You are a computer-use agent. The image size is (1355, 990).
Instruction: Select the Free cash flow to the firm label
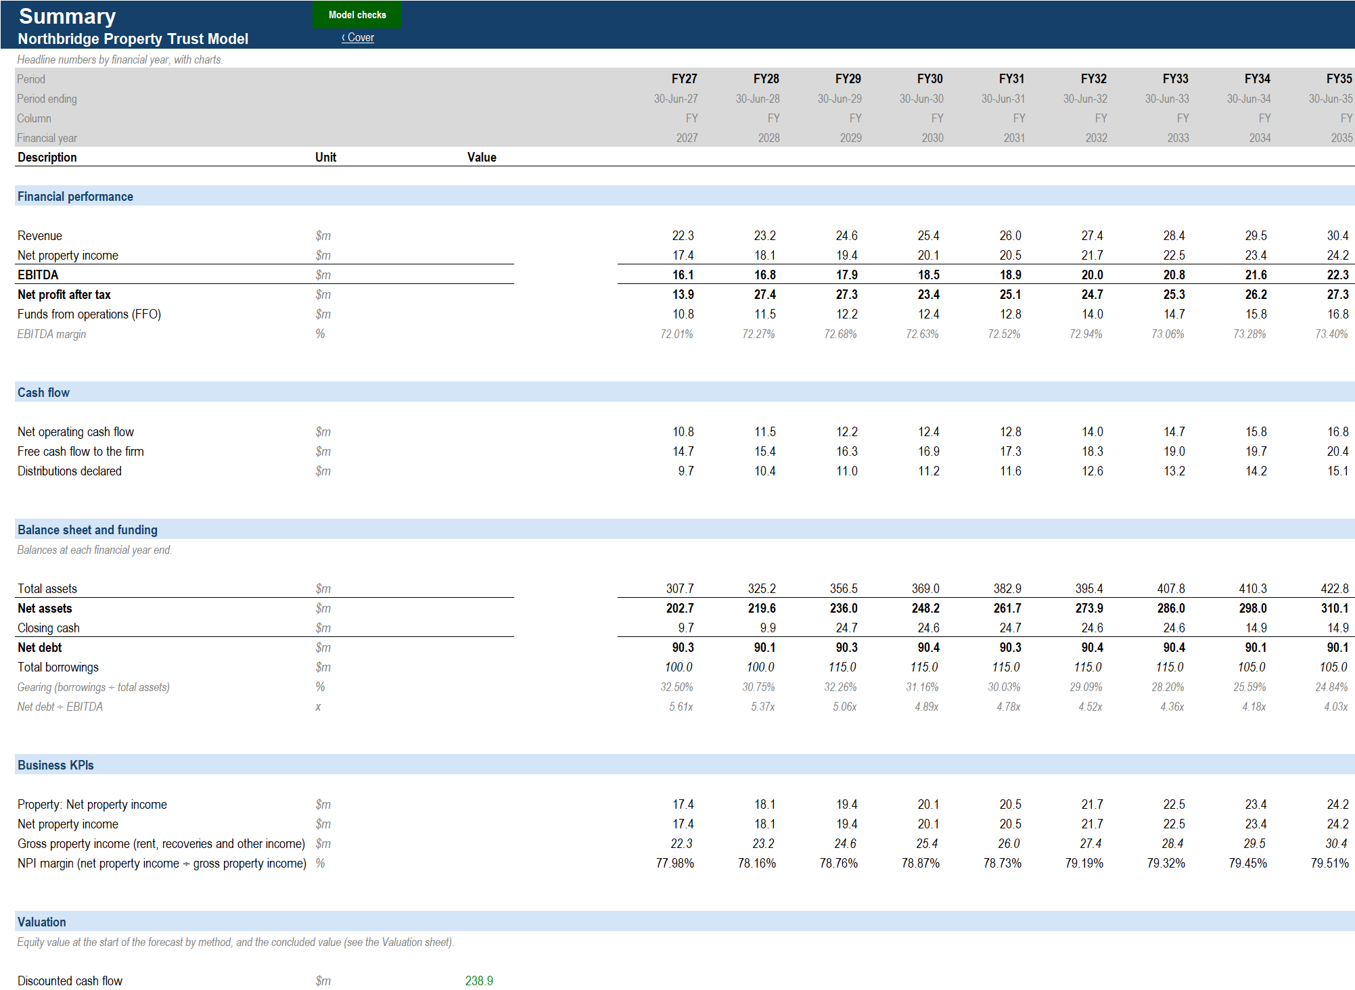pyautogui.click(x=81, y=452)
